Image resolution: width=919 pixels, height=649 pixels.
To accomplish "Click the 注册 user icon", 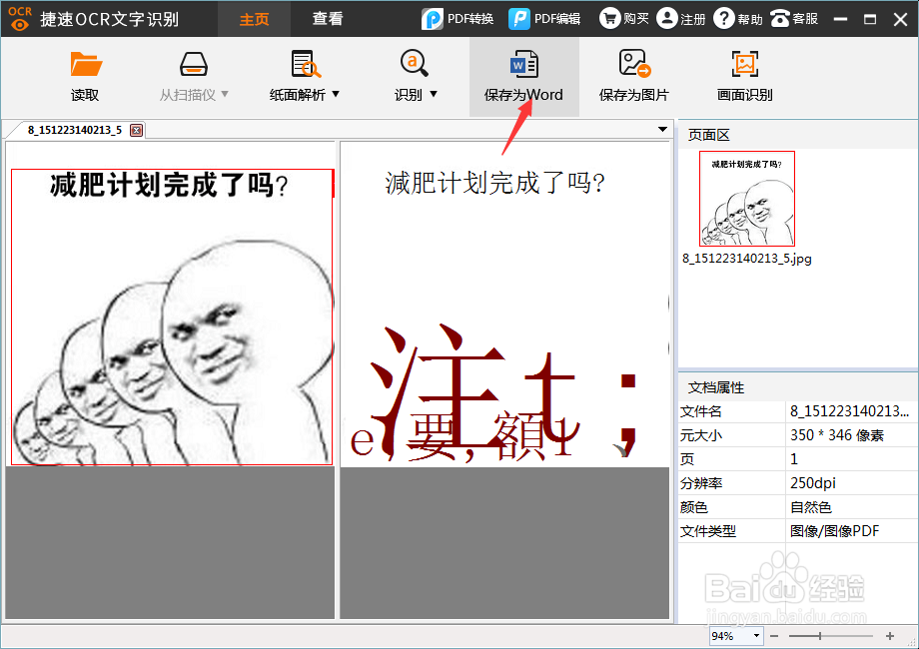I will click(667, 18).
